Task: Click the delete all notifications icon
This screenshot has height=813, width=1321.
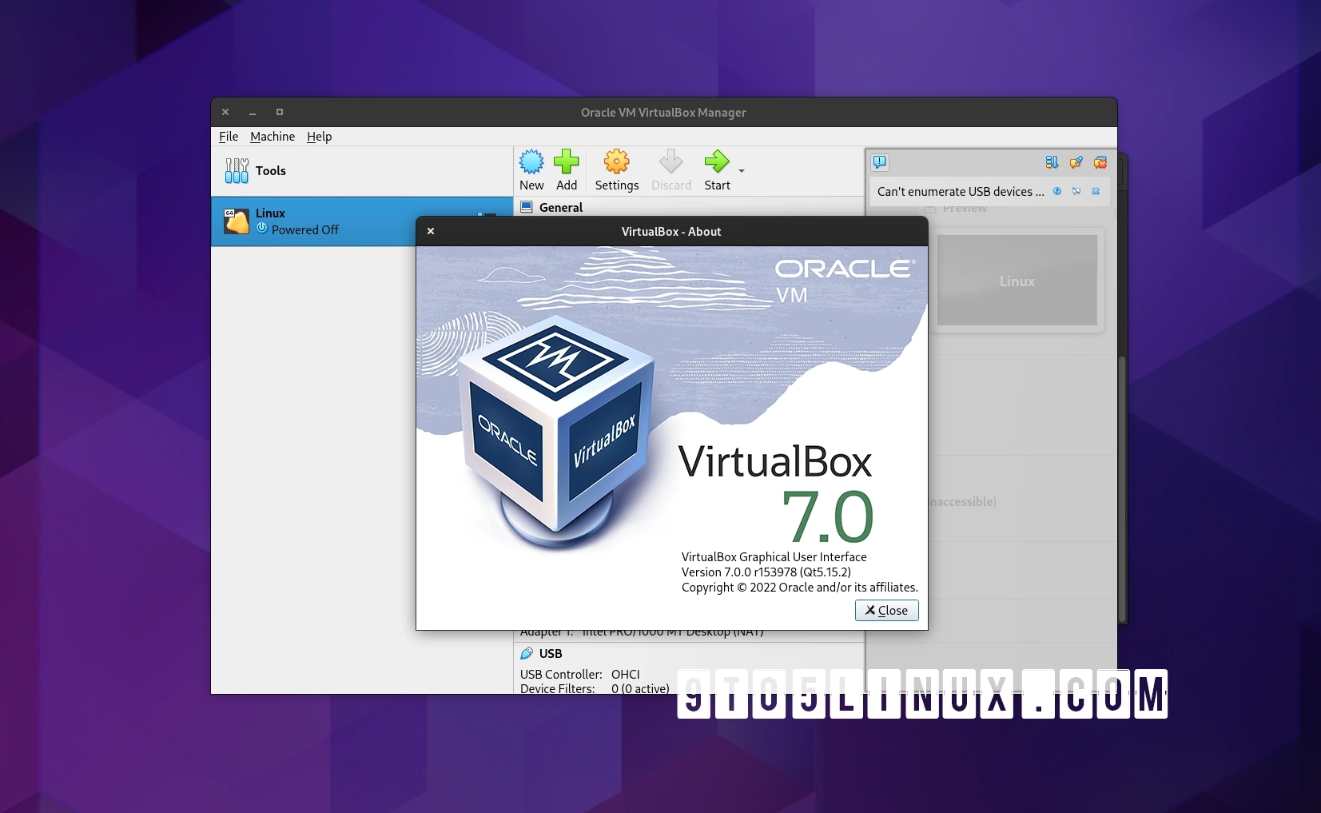Action: pos(1100,162)
